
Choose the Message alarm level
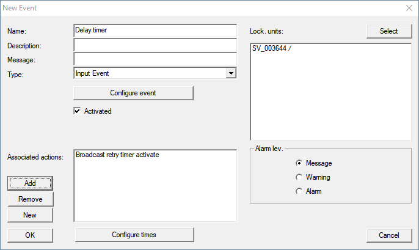[299, 163]
